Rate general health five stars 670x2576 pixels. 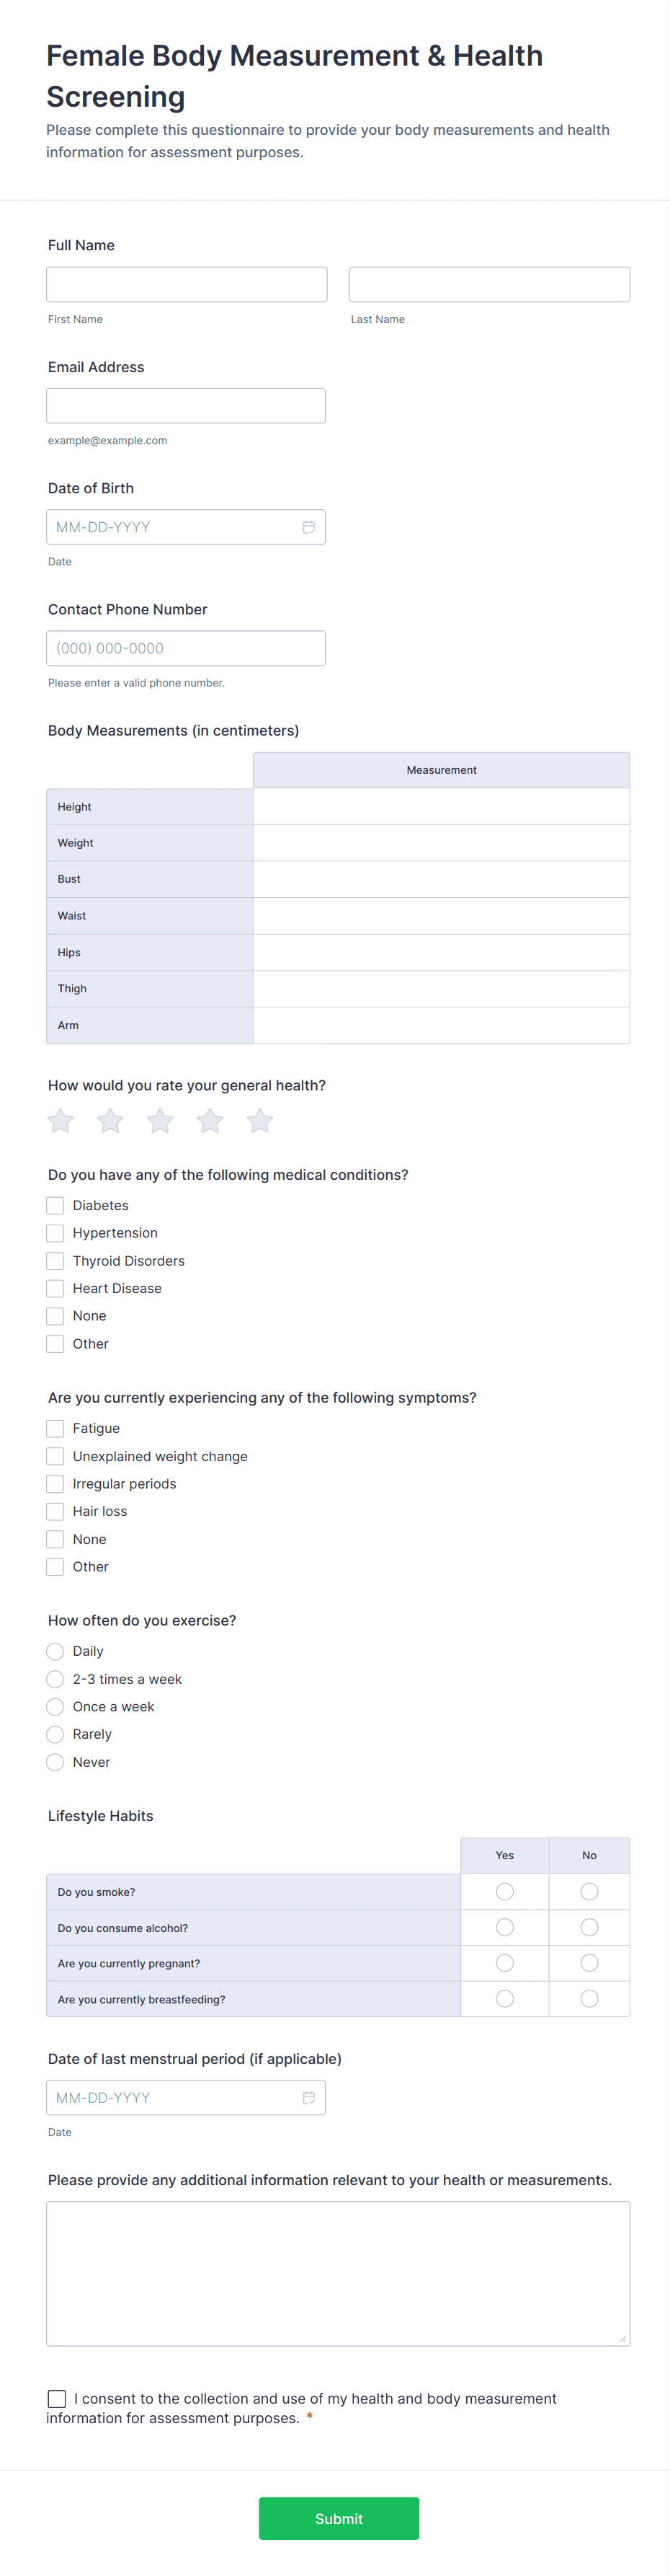[259, 1121]
